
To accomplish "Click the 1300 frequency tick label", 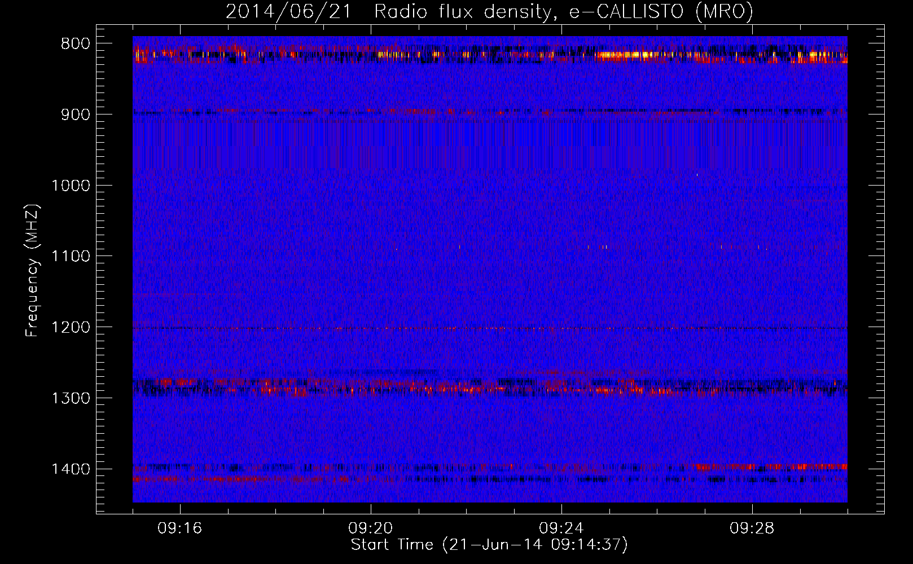I will [x=71, y=398].
